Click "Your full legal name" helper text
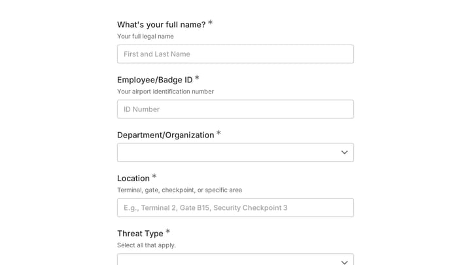Image resolution: width=471 pixels, height=265 pixels. pyautogui.click(x=145, y=37)
